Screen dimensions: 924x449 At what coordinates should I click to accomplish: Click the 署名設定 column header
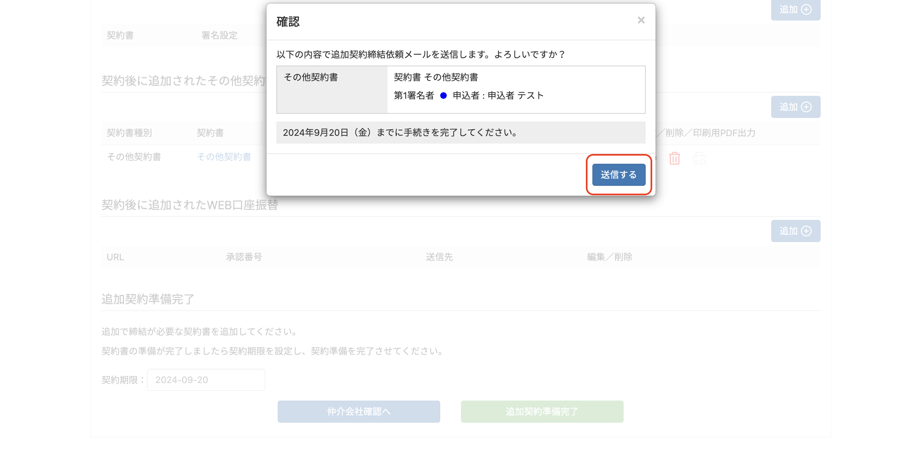pyautogui.click(x=219, y=35)
